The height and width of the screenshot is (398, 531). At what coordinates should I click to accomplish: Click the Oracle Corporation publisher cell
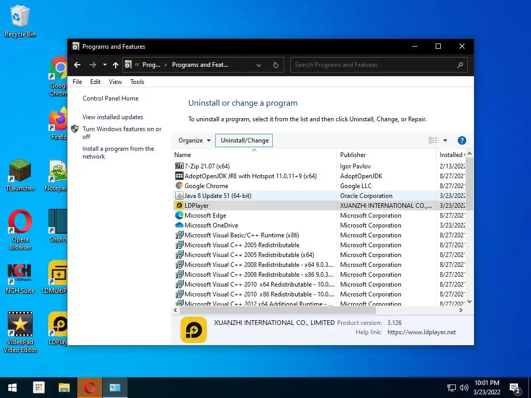(366, 195)
